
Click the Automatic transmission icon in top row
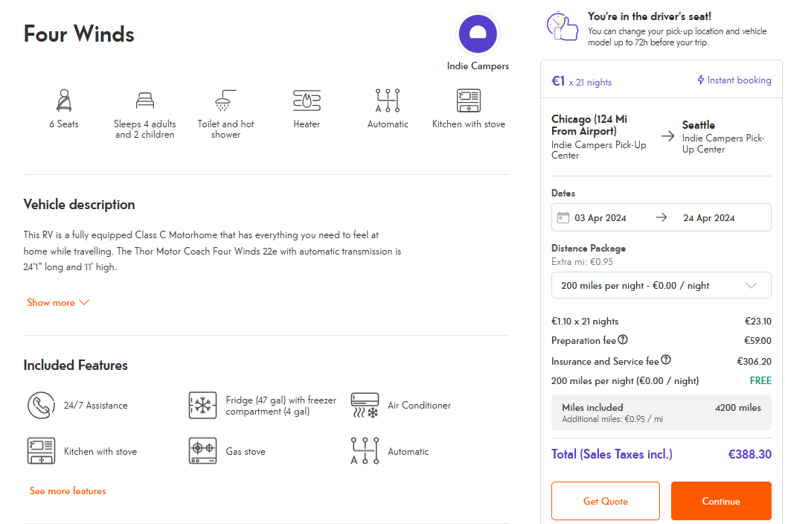point(388,100)
